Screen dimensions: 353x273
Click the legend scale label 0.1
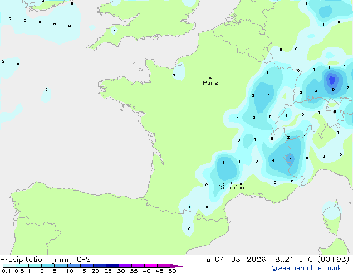pyautogui.click(x=6, y=271)
